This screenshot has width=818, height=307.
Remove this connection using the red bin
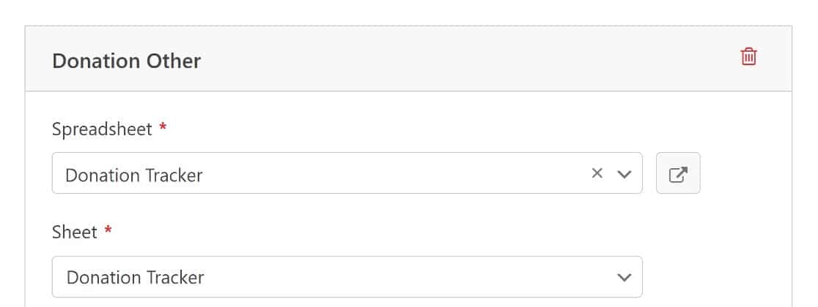point(748,56)
